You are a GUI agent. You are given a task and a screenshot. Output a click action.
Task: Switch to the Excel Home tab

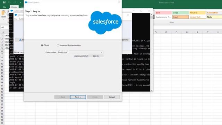(14, 7)
